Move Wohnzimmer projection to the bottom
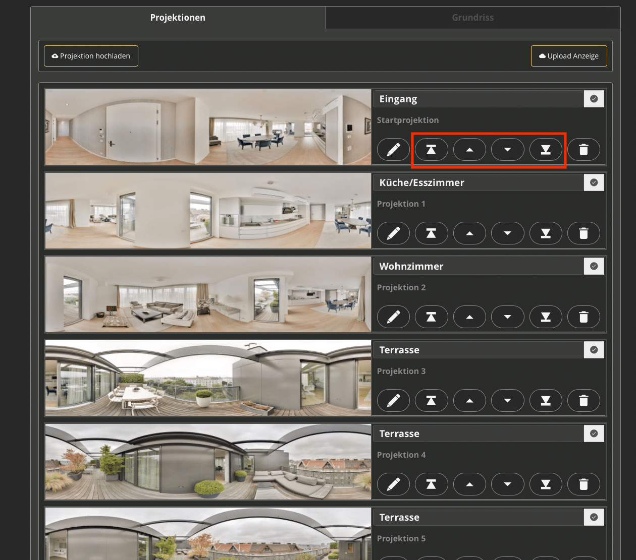 click(546, 317)
